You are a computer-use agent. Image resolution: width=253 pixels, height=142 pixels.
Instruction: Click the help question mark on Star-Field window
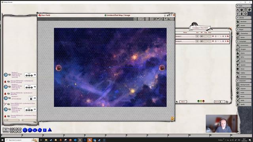pos(172,15)
